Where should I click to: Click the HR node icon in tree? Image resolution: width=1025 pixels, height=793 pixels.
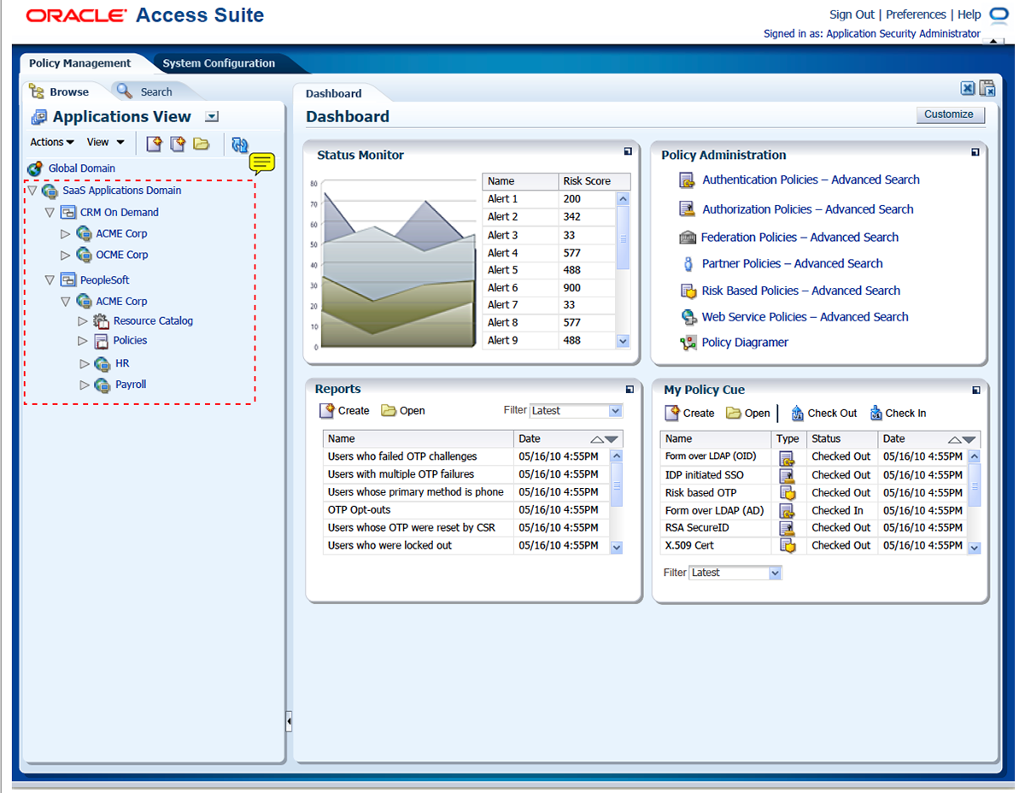[102, 364]
